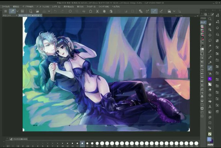Click the clear circle icon in command bar
The width and height of the screenshot is (221, 148).
[70, 11]
